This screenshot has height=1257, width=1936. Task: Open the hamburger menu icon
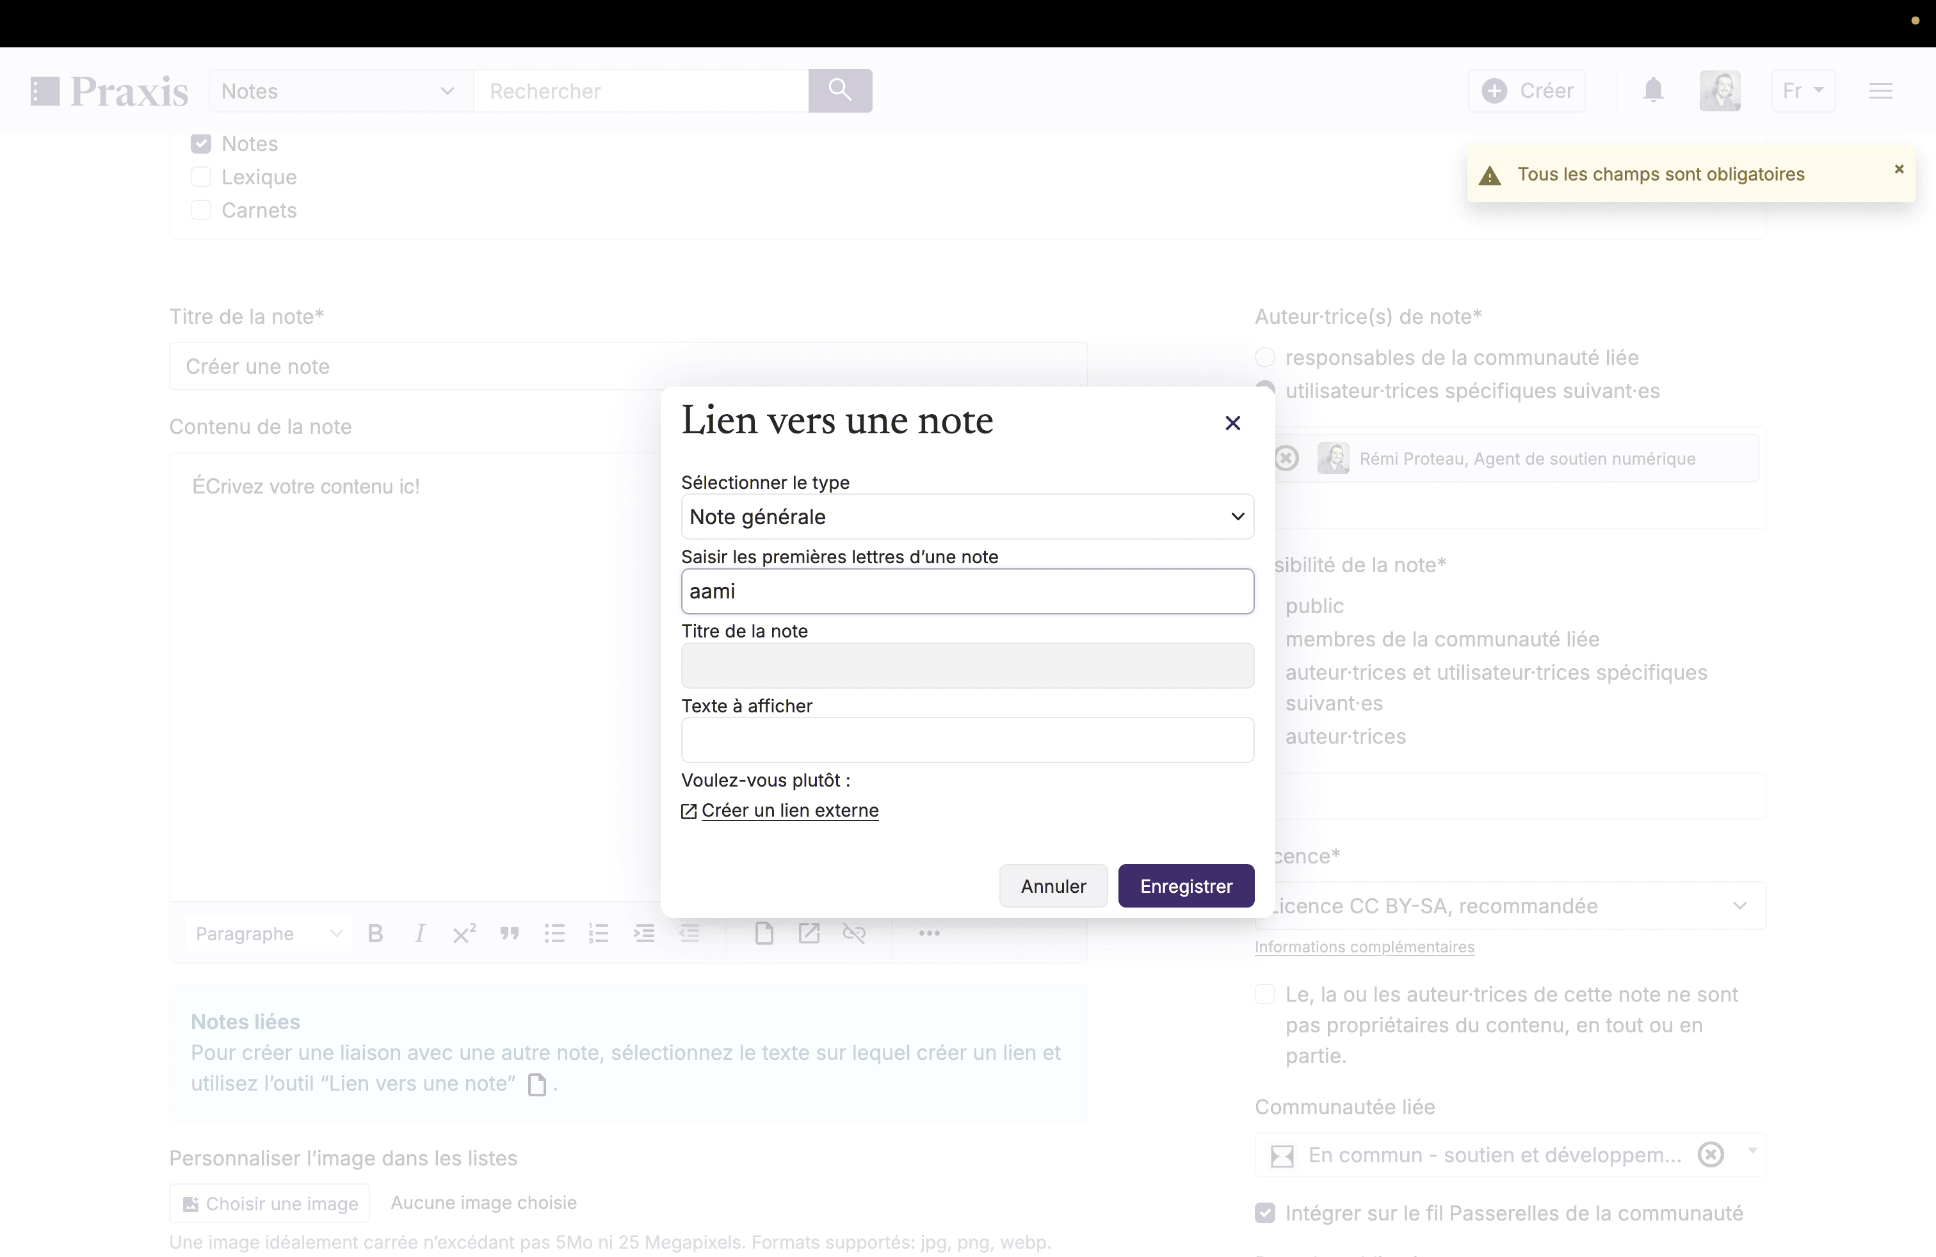click(x=1881, y=91)
